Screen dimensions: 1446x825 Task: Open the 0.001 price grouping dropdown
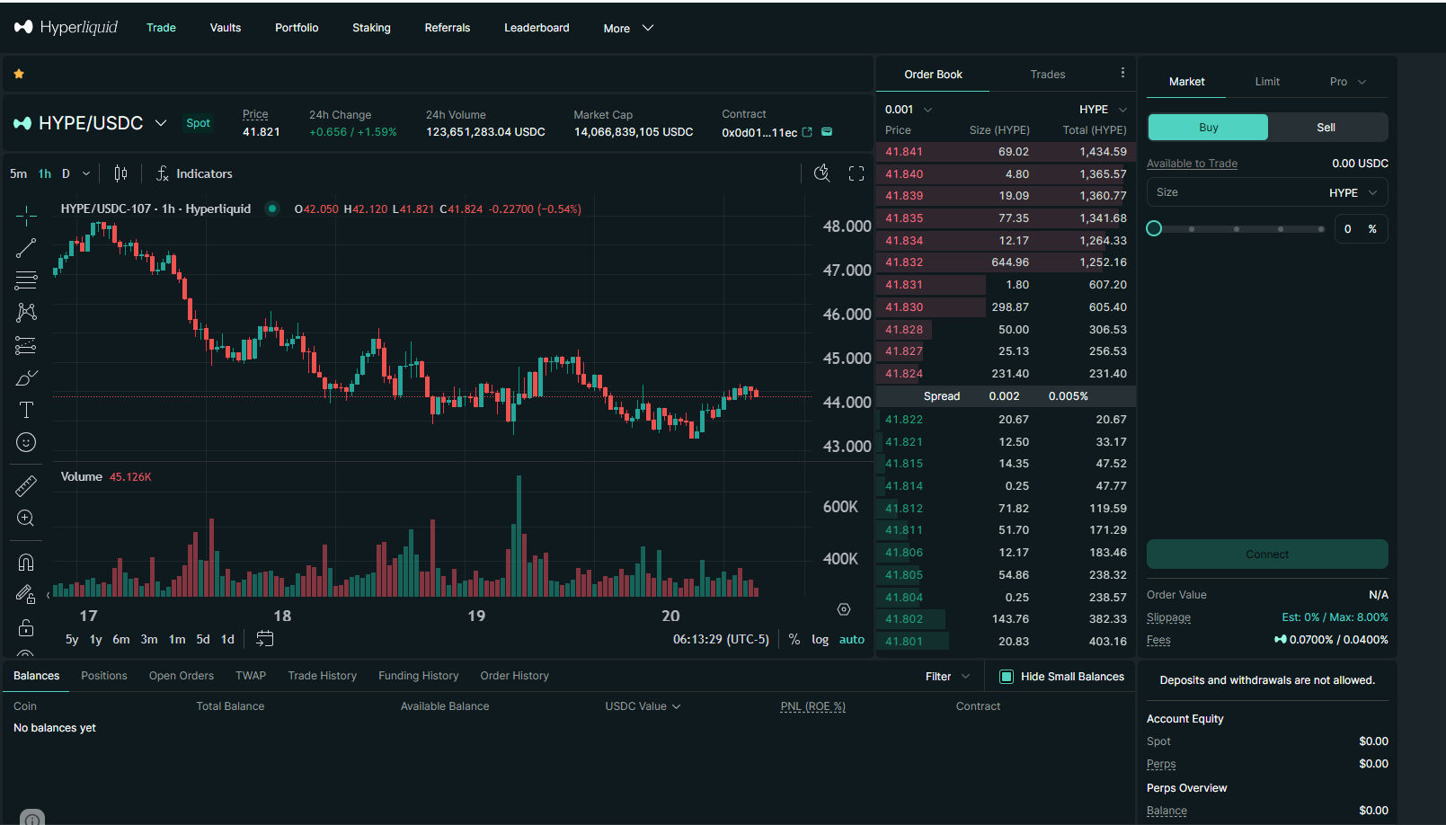pyautogui.click(x=908, y=110)
